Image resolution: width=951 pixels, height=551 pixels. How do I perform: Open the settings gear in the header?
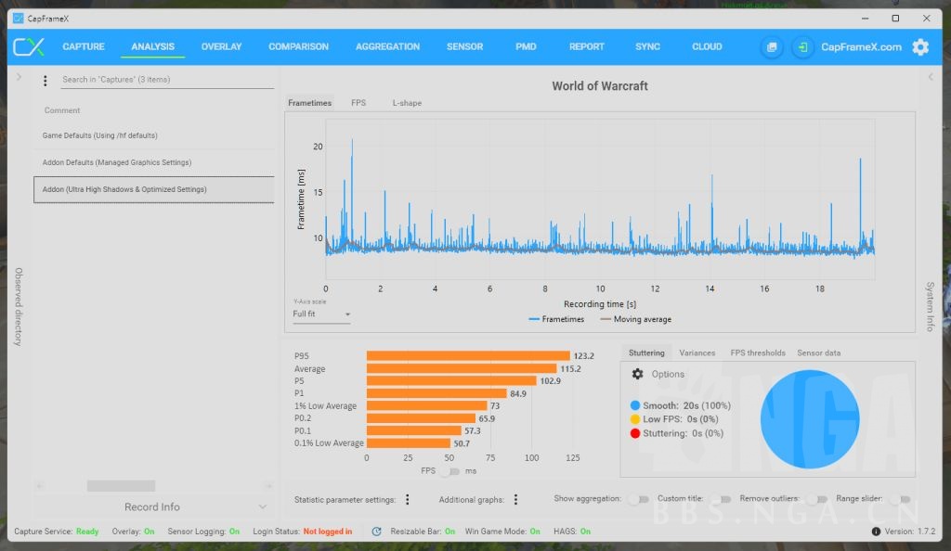[x=919, y=47]
